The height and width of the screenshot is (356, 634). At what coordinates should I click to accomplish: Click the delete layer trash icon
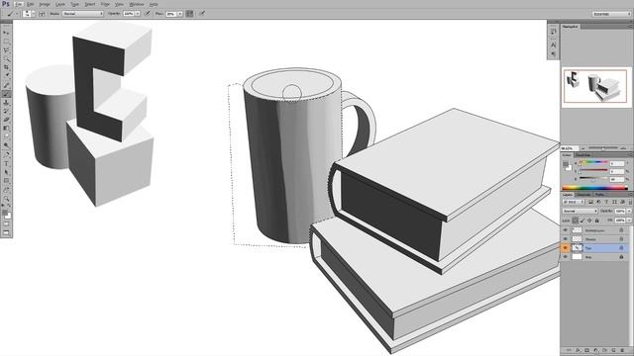(x=622, y=350)
